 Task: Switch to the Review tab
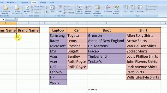43,2
